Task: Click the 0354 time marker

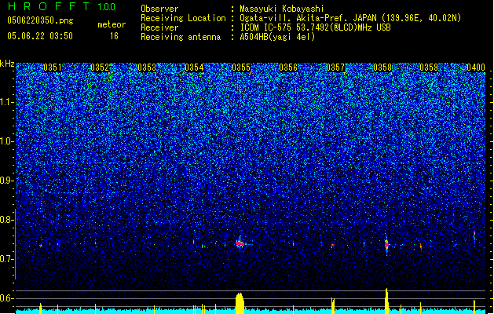Action: tap(194, 68)
